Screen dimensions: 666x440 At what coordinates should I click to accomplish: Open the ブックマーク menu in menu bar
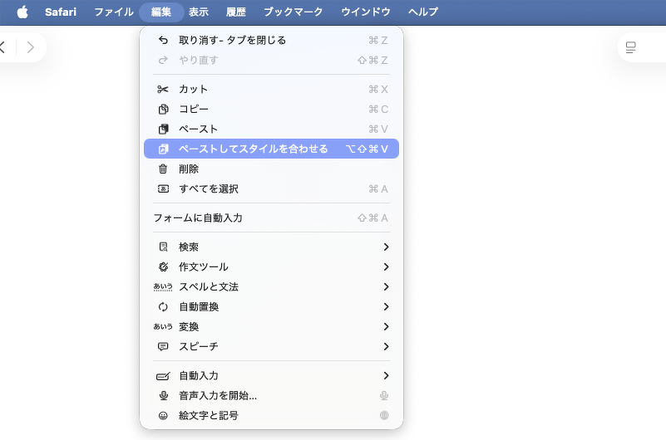click(293, 12)
